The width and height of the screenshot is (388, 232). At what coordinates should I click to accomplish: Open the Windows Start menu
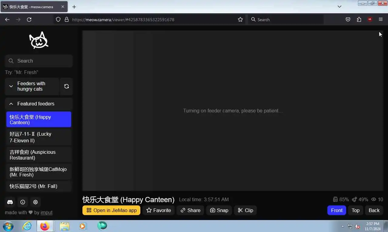(x=8, y=226)
